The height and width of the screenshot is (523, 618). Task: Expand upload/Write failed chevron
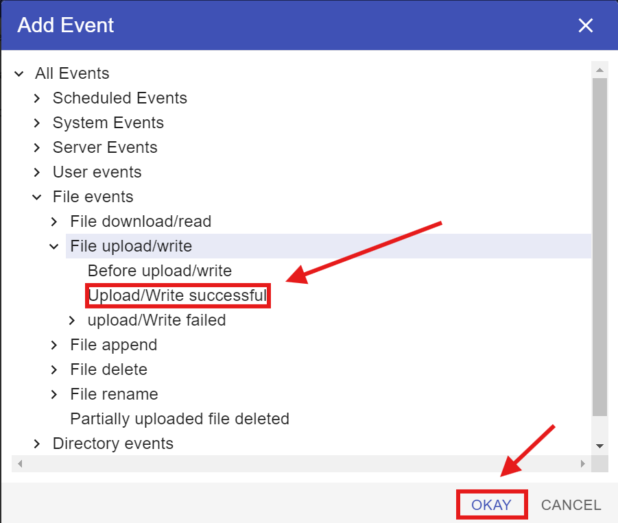coord(72,320)
